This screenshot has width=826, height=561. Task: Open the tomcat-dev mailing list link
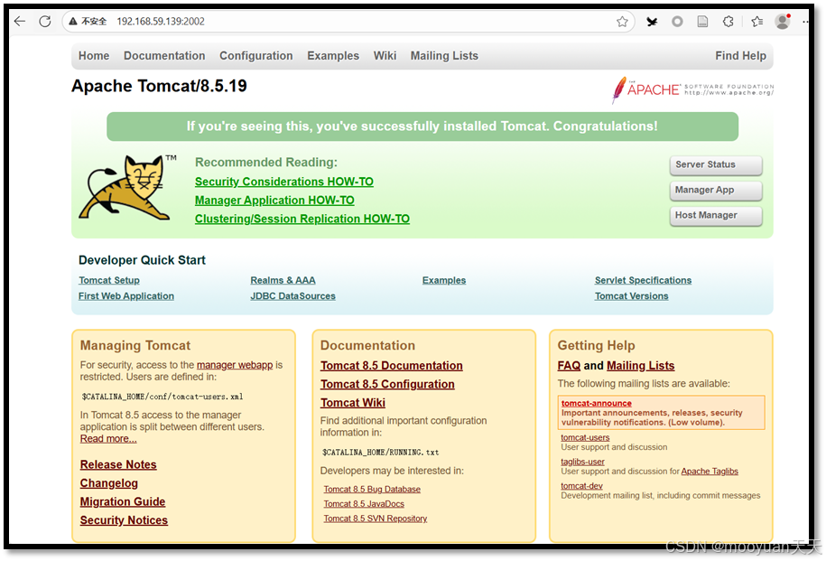point(581,486)
